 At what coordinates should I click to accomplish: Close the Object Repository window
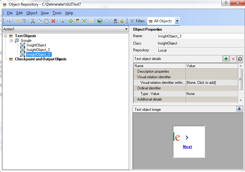pos(238,3)
